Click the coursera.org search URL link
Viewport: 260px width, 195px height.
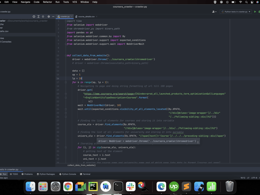pos(109,94)
